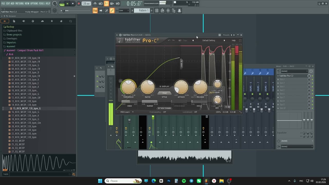The width and height of the screenshot is (329, 185).
Task: Toggle A/B comparison in Pro-C 2
Action: [x=180, y=40]
